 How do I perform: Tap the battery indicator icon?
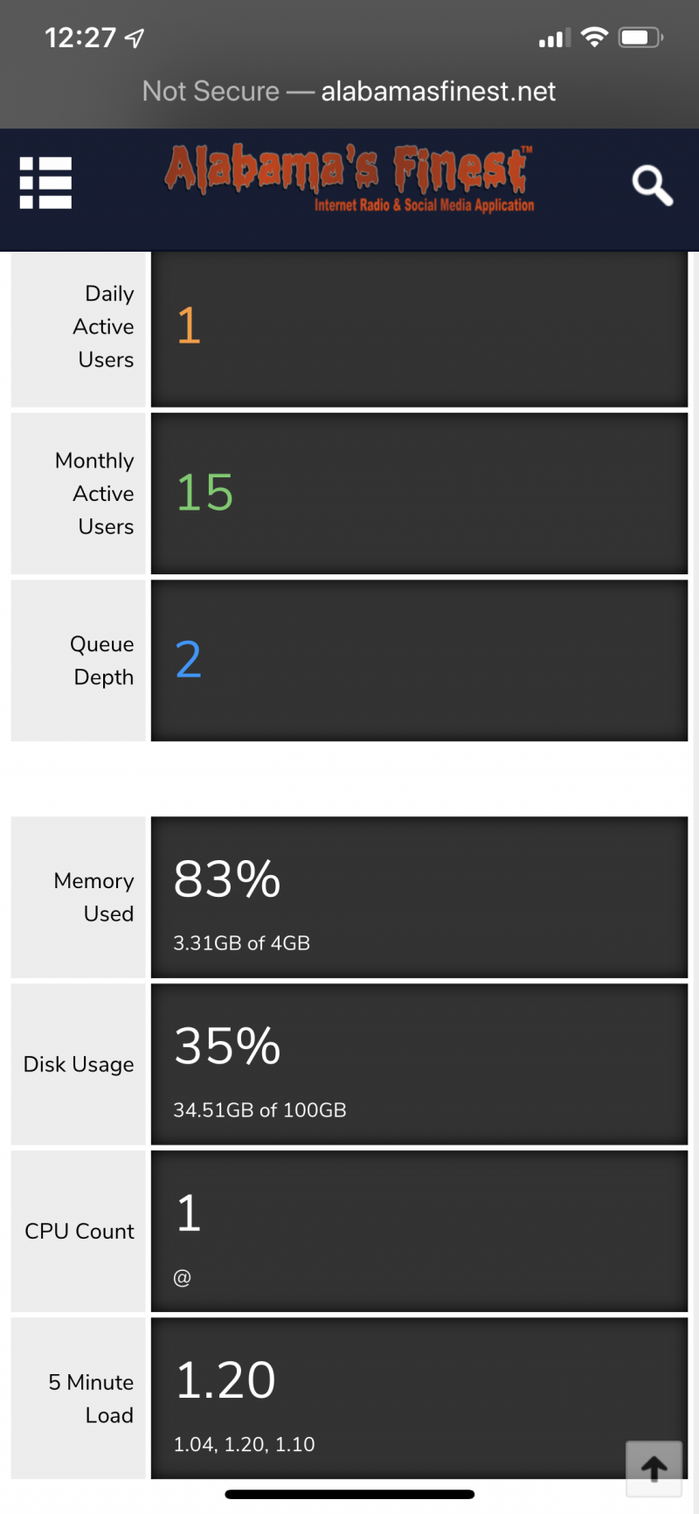(640, 38)
